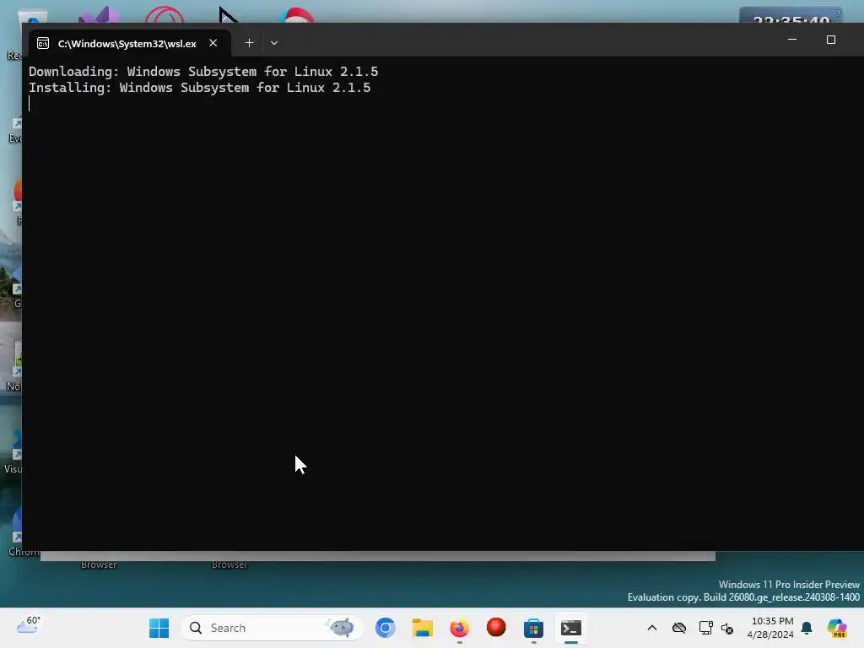
Task: Open the blue circular browser taskbar icon
Action: point(385,628)
